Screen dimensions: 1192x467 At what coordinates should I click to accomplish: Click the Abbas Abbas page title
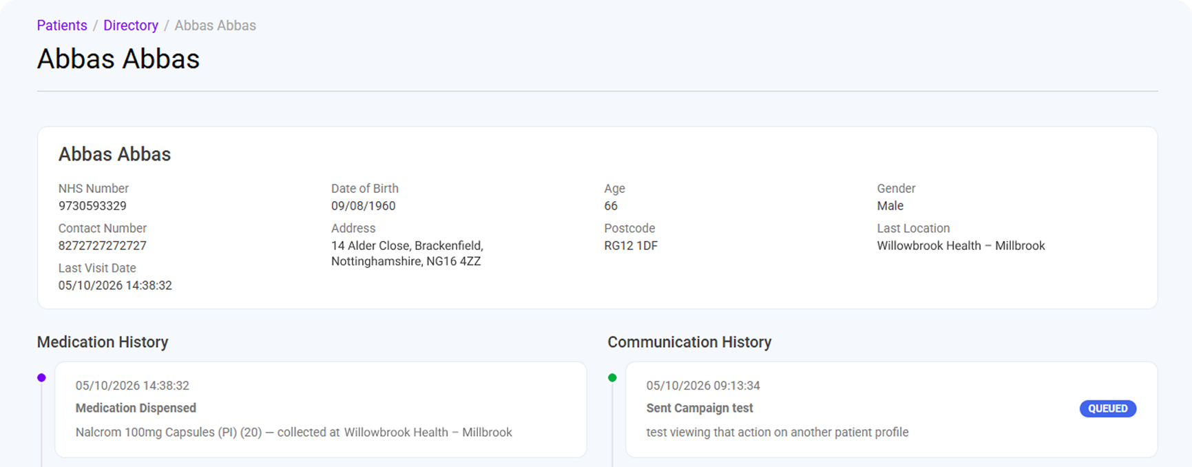point(118,59)
